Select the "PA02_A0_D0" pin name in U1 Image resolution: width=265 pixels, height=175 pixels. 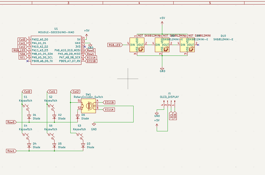coord(40,39)
